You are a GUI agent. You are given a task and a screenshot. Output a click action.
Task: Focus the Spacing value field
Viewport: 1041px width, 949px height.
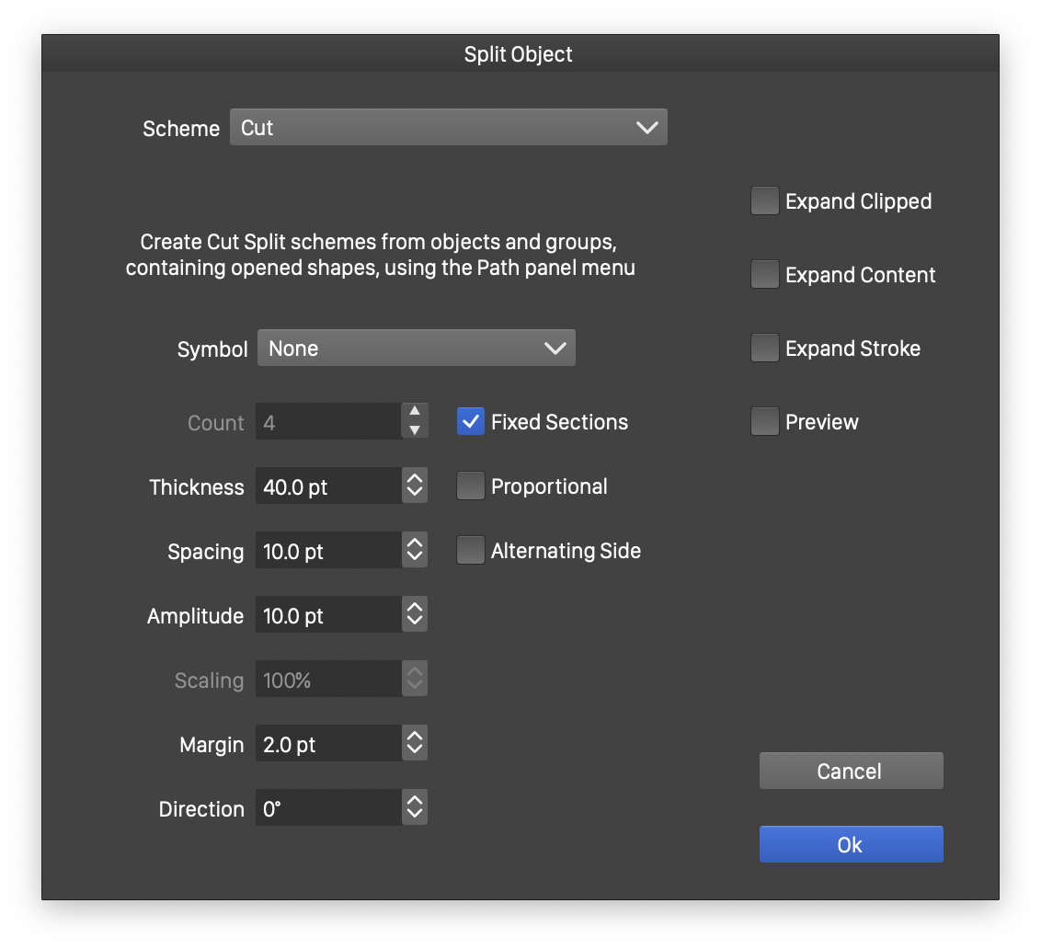click(x=327, y=551)
